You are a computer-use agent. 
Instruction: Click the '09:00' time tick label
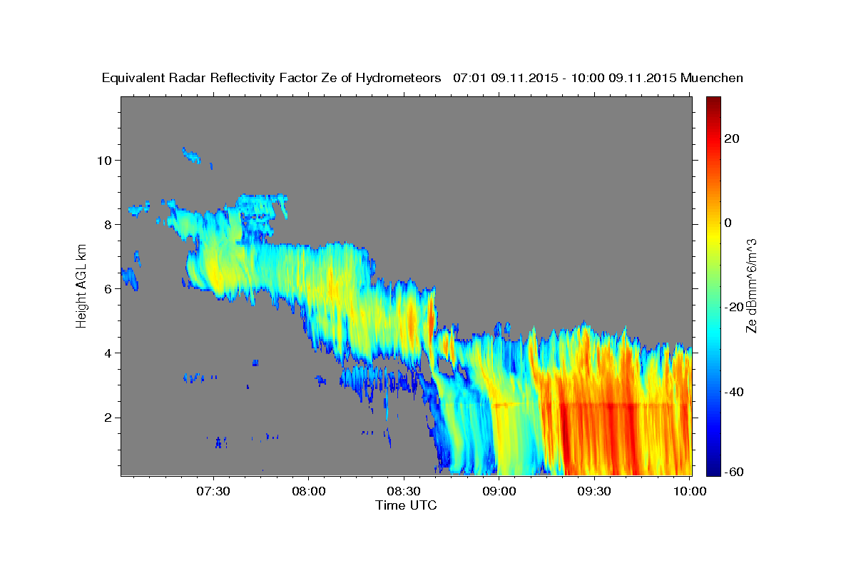[x=499, y=492]
